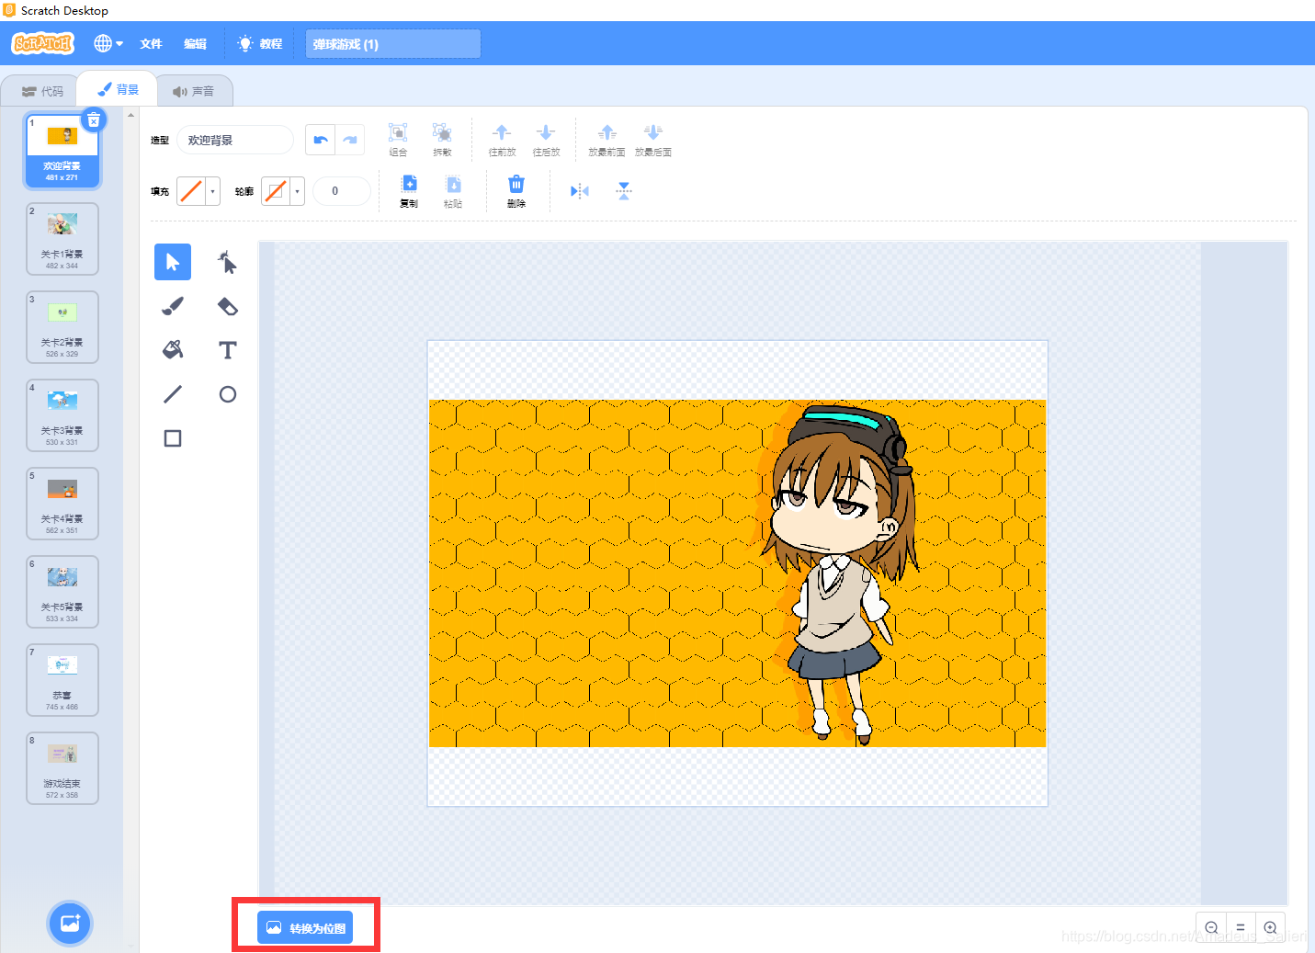Select the 关卡3背景 backdrop thumbnail

62,415
